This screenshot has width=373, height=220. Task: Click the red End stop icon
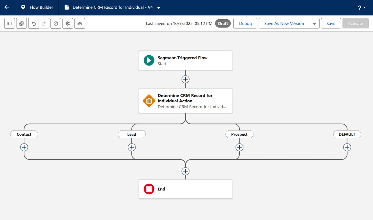(149, 189)
